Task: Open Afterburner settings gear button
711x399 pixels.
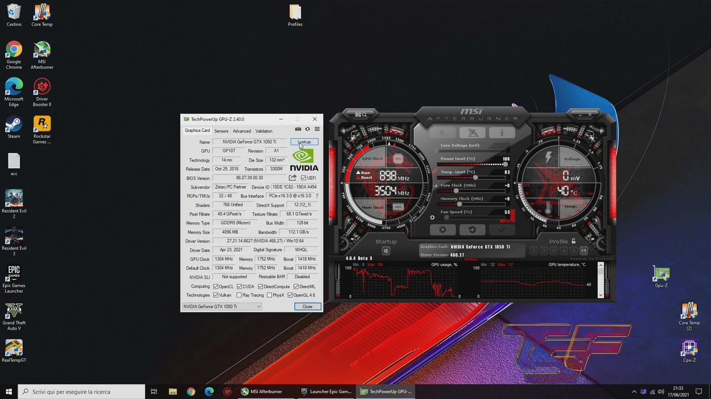Action: pos(443,229)
